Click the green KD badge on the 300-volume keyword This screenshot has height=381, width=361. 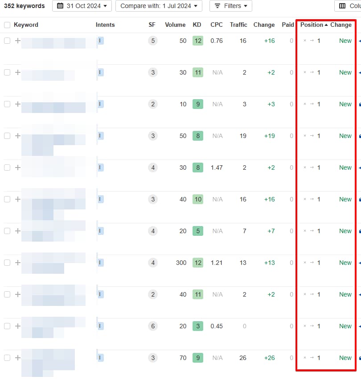point(197,263)
